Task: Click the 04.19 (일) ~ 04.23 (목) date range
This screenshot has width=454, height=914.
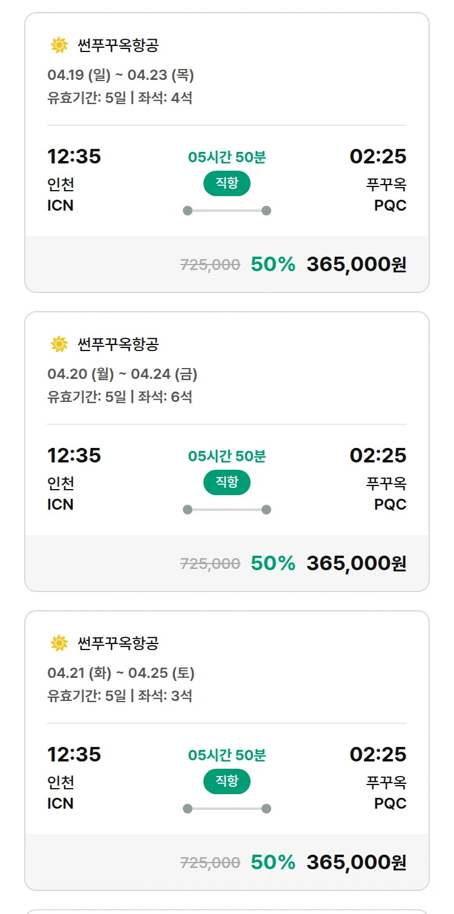Action: click(x=120, y=76)
